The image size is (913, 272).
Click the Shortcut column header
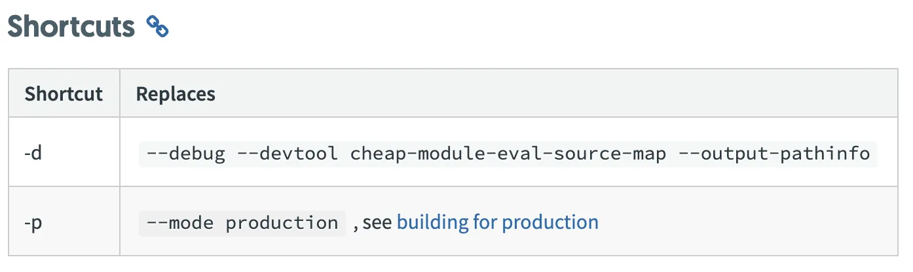point(64,93)
